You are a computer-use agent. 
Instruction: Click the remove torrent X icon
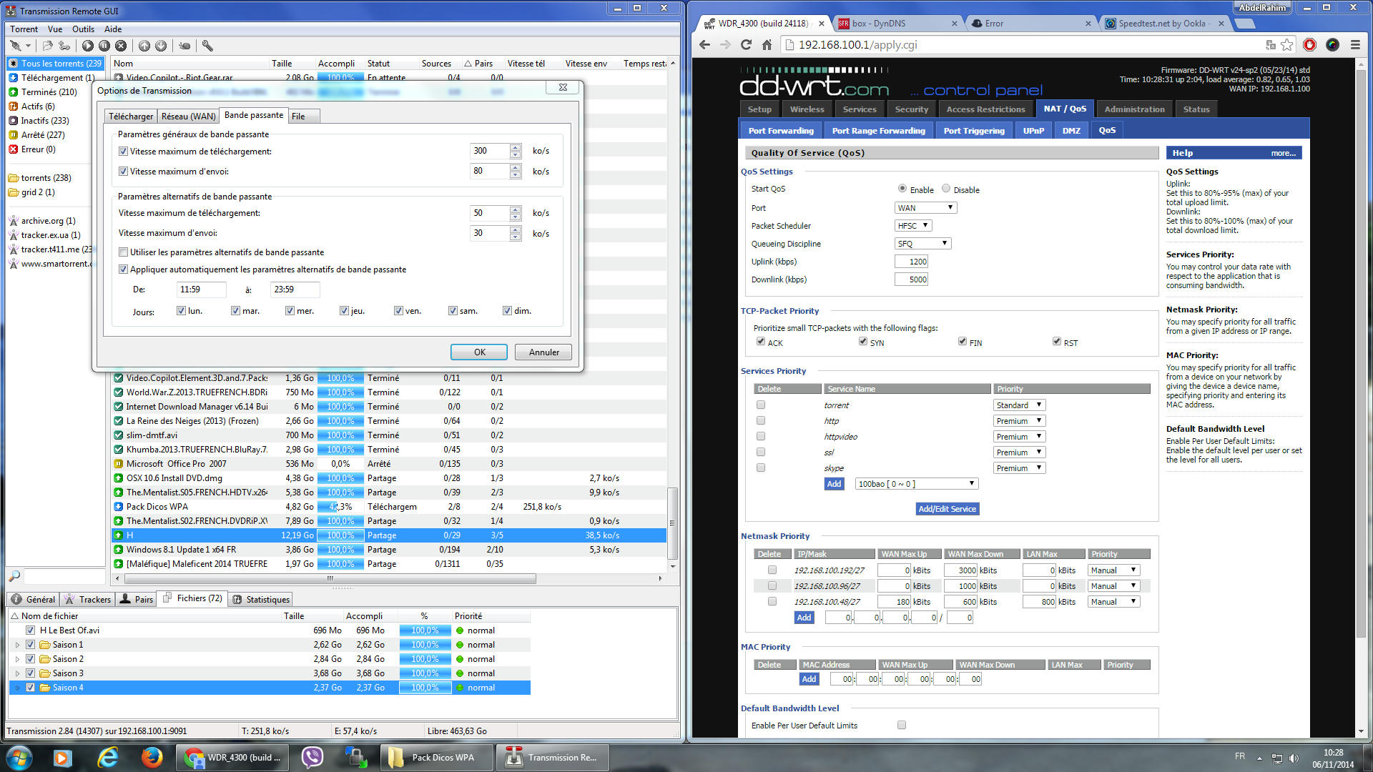pos(121,46)
